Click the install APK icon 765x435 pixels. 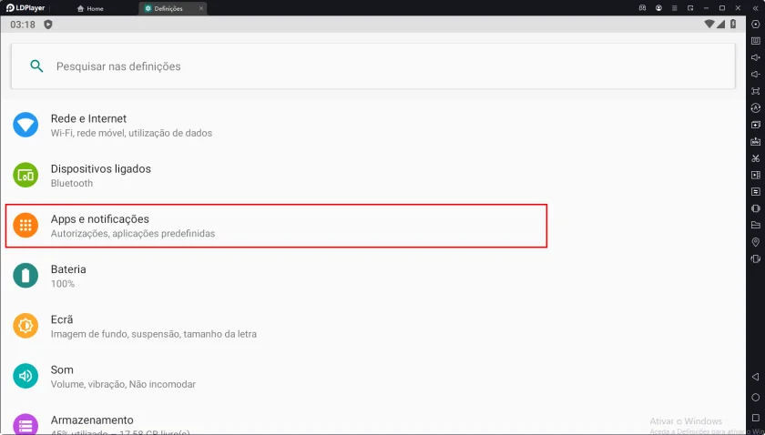pyautogui.click(x=756, y=141)
